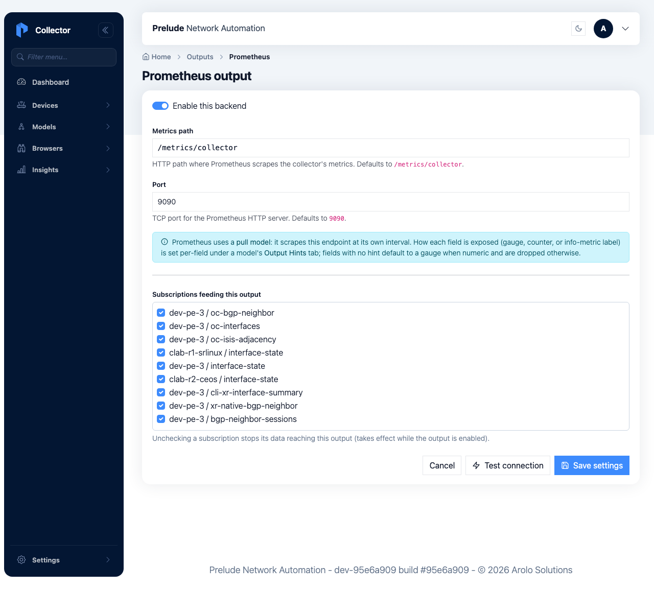Click the search magnifier icon in filter menu
654x589 pixels.
click(x=20, y=57)
